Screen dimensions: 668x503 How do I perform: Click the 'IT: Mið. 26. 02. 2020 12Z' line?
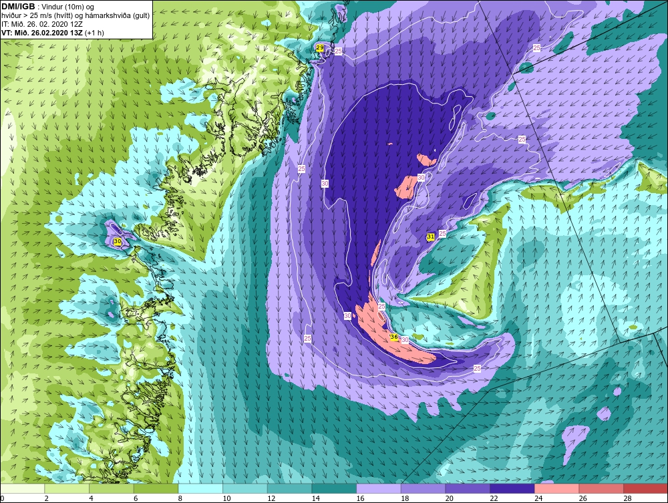click(42, 24)
